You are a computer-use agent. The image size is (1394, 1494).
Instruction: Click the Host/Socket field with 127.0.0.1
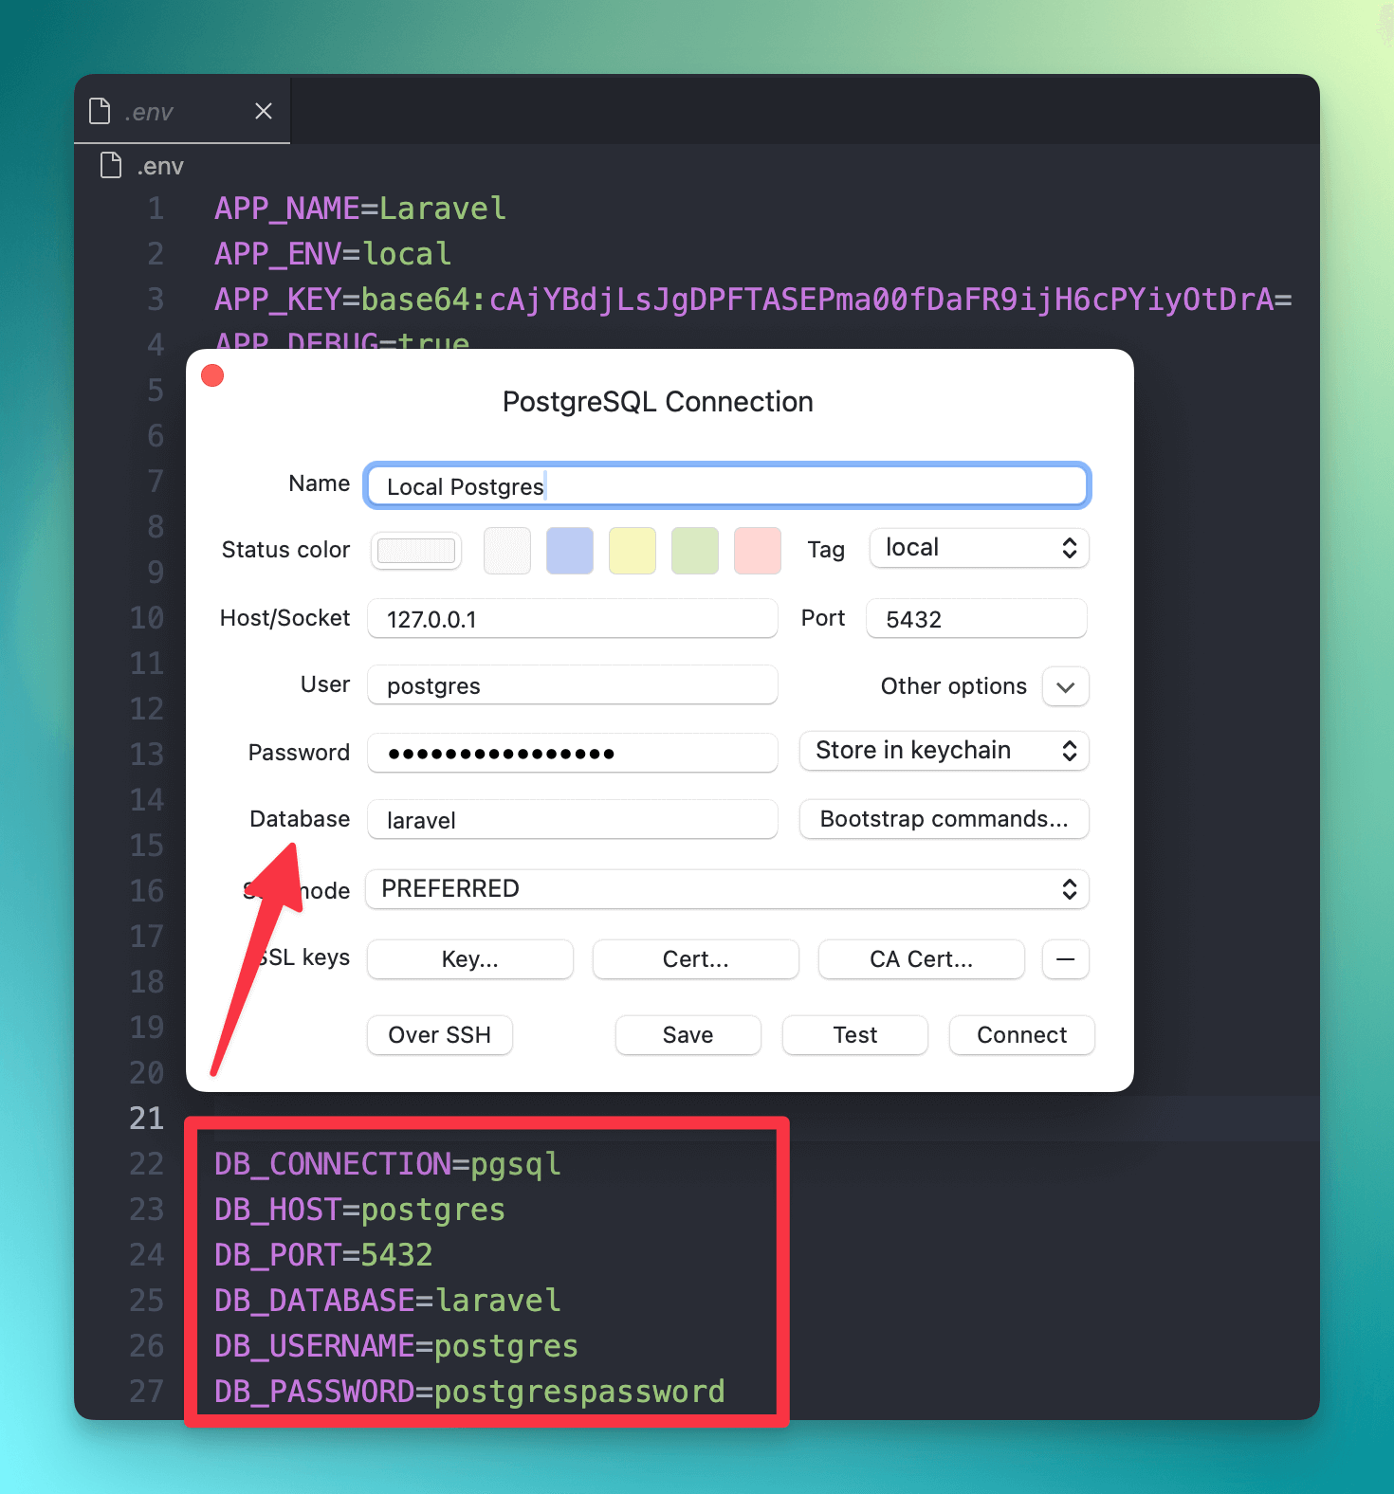tap(573, 619)
